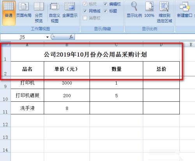Toggle the 标尺 ruler checkbox

[85, 4]
